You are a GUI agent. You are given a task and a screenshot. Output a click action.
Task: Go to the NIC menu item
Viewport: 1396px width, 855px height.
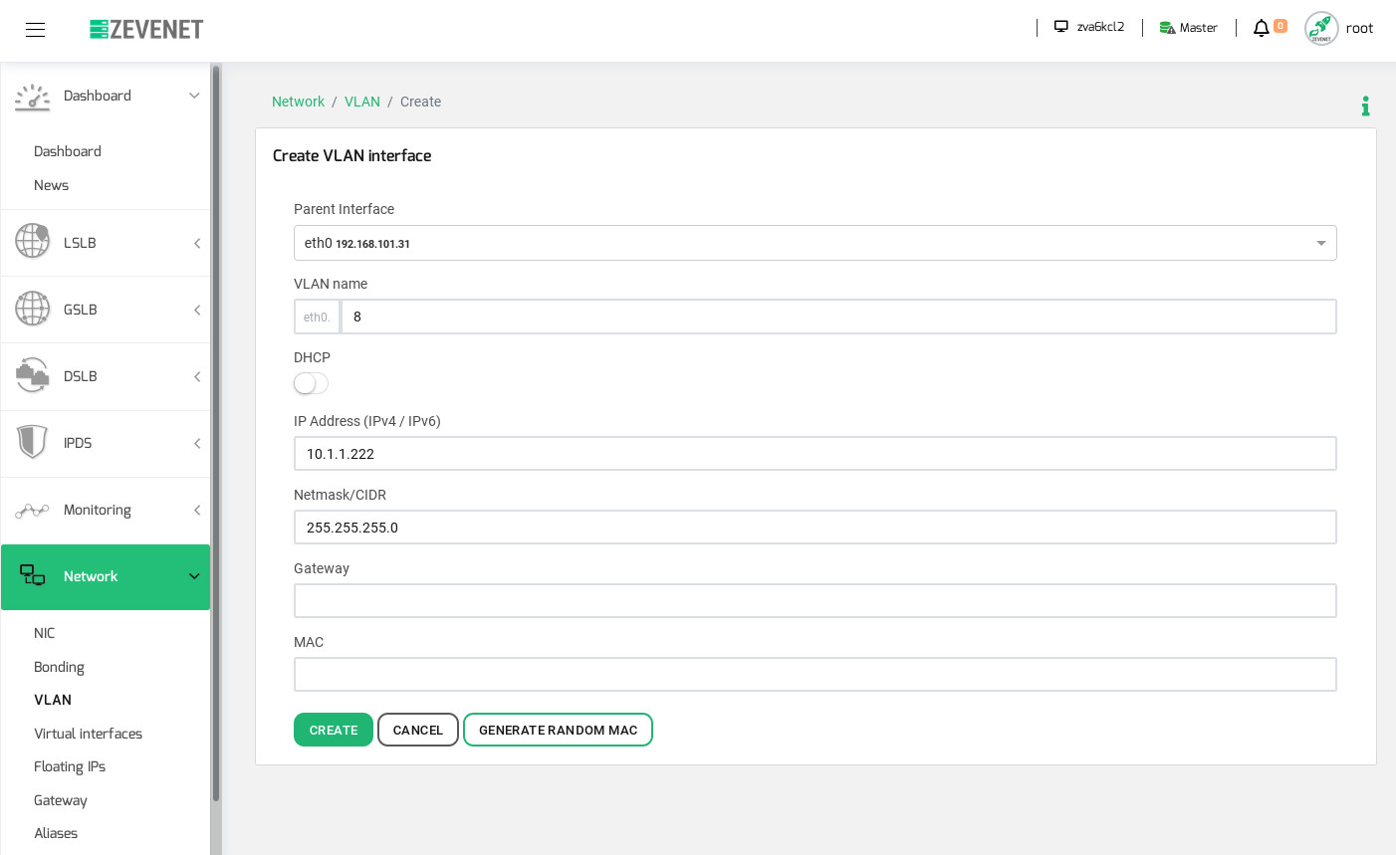pyautogui.click(x=45, y=633)
